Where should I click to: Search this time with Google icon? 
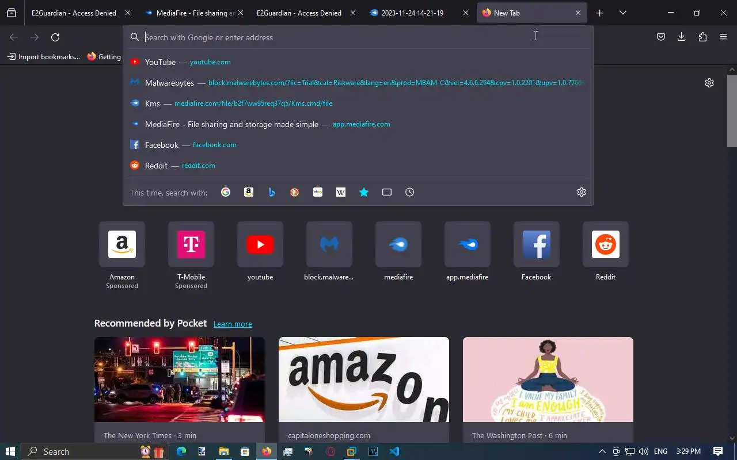point(226,192)
